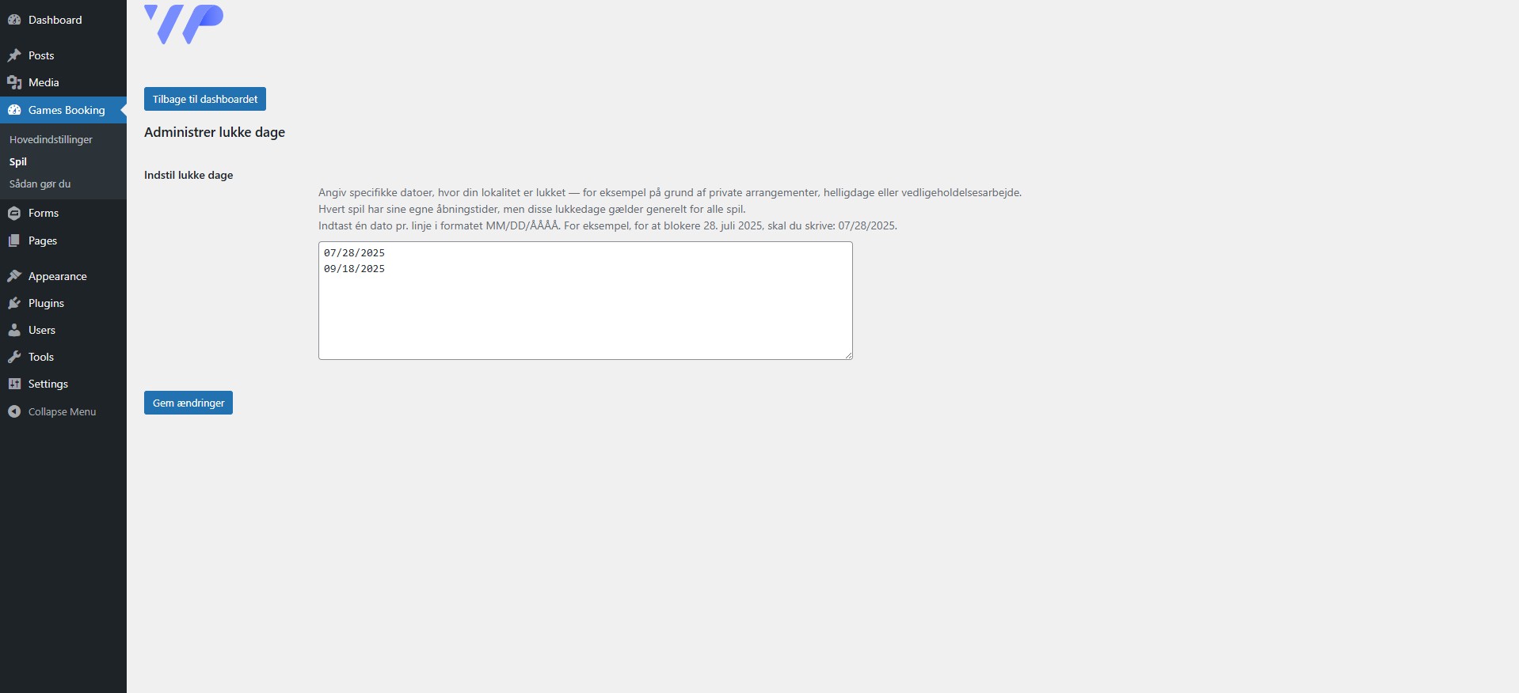Click Tilbage til dashboardet button

point(205,99)
